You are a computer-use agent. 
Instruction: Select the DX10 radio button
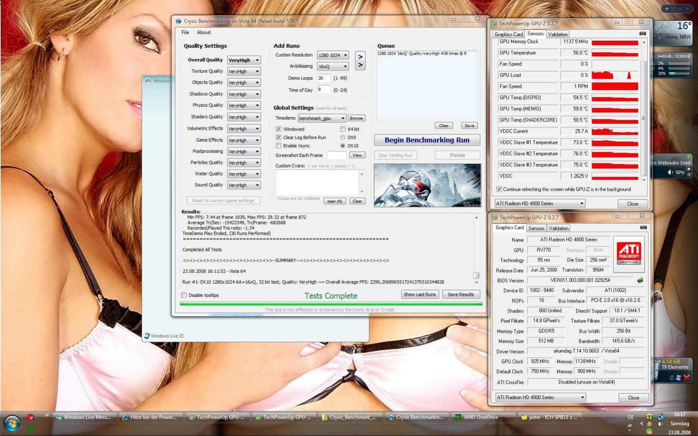click(343, 146)
